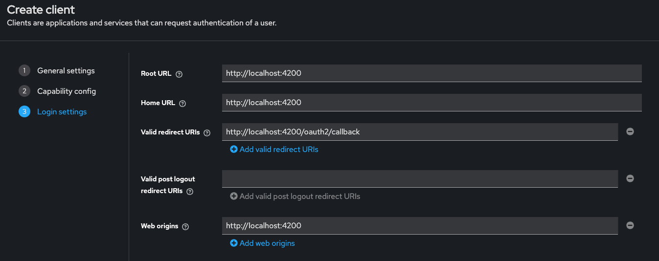Open help tooltip for Valid redirect URIs
The height and width of the screenshot is (261, 659).
click(x=207, y=133)
